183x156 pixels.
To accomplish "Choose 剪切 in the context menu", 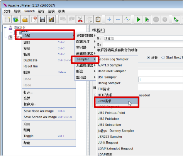I will (49, 42).
